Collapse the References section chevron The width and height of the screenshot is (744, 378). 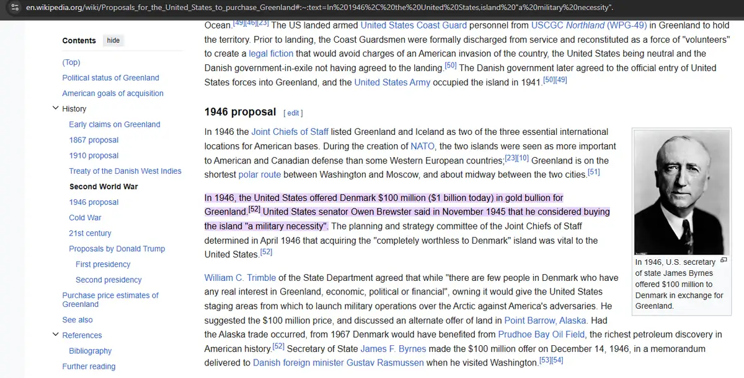pos(55,335)
